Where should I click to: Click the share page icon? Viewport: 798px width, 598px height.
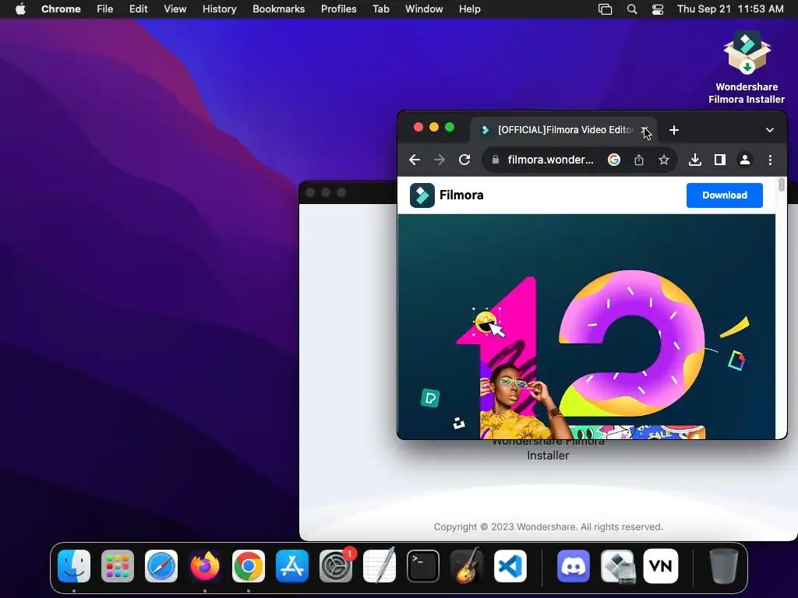[x=639, y=160]
